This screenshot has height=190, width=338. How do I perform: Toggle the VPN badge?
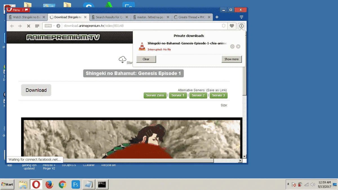coord(48,26)
